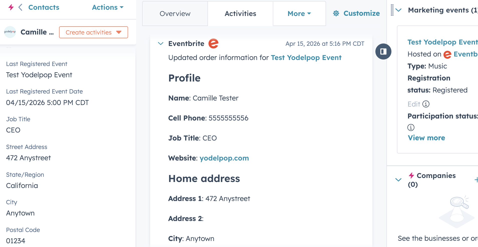The height and width of the screenshot is (247, 478).
Task: Click the info icon next to Edit
Action: (426, 104)
